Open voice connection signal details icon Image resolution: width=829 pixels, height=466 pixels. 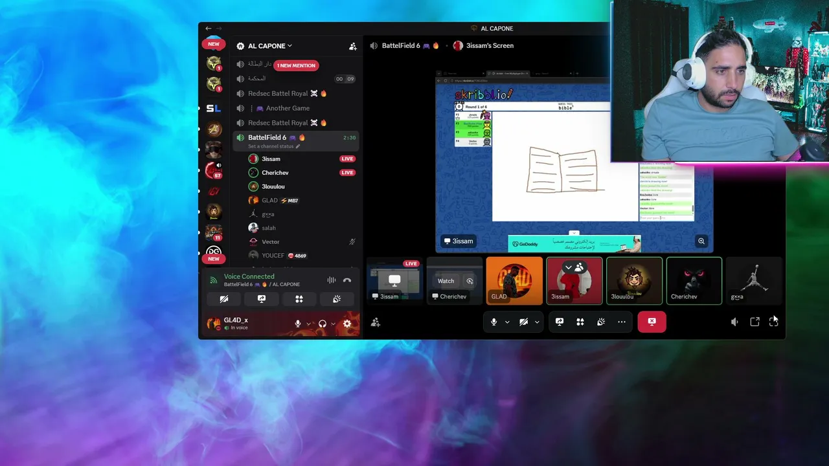coord(213,280)
